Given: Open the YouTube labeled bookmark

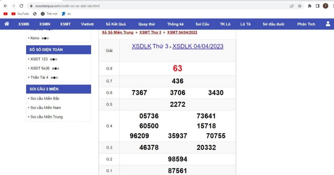Looking at the screenshot, I should [x=20, y=14].
